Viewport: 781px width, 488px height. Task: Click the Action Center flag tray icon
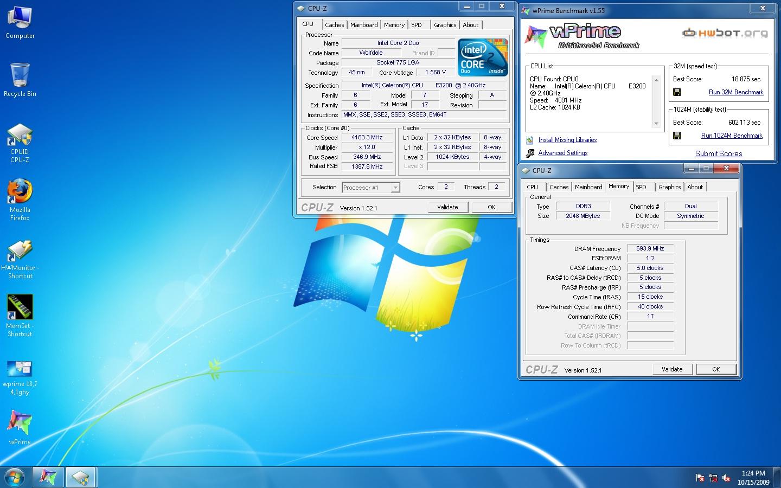point(700,478)
